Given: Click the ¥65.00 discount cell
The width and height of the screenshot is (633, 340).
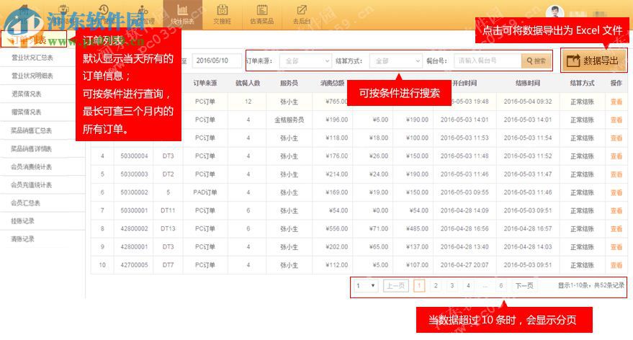Looking at the screenshot, I should (379, 247).
